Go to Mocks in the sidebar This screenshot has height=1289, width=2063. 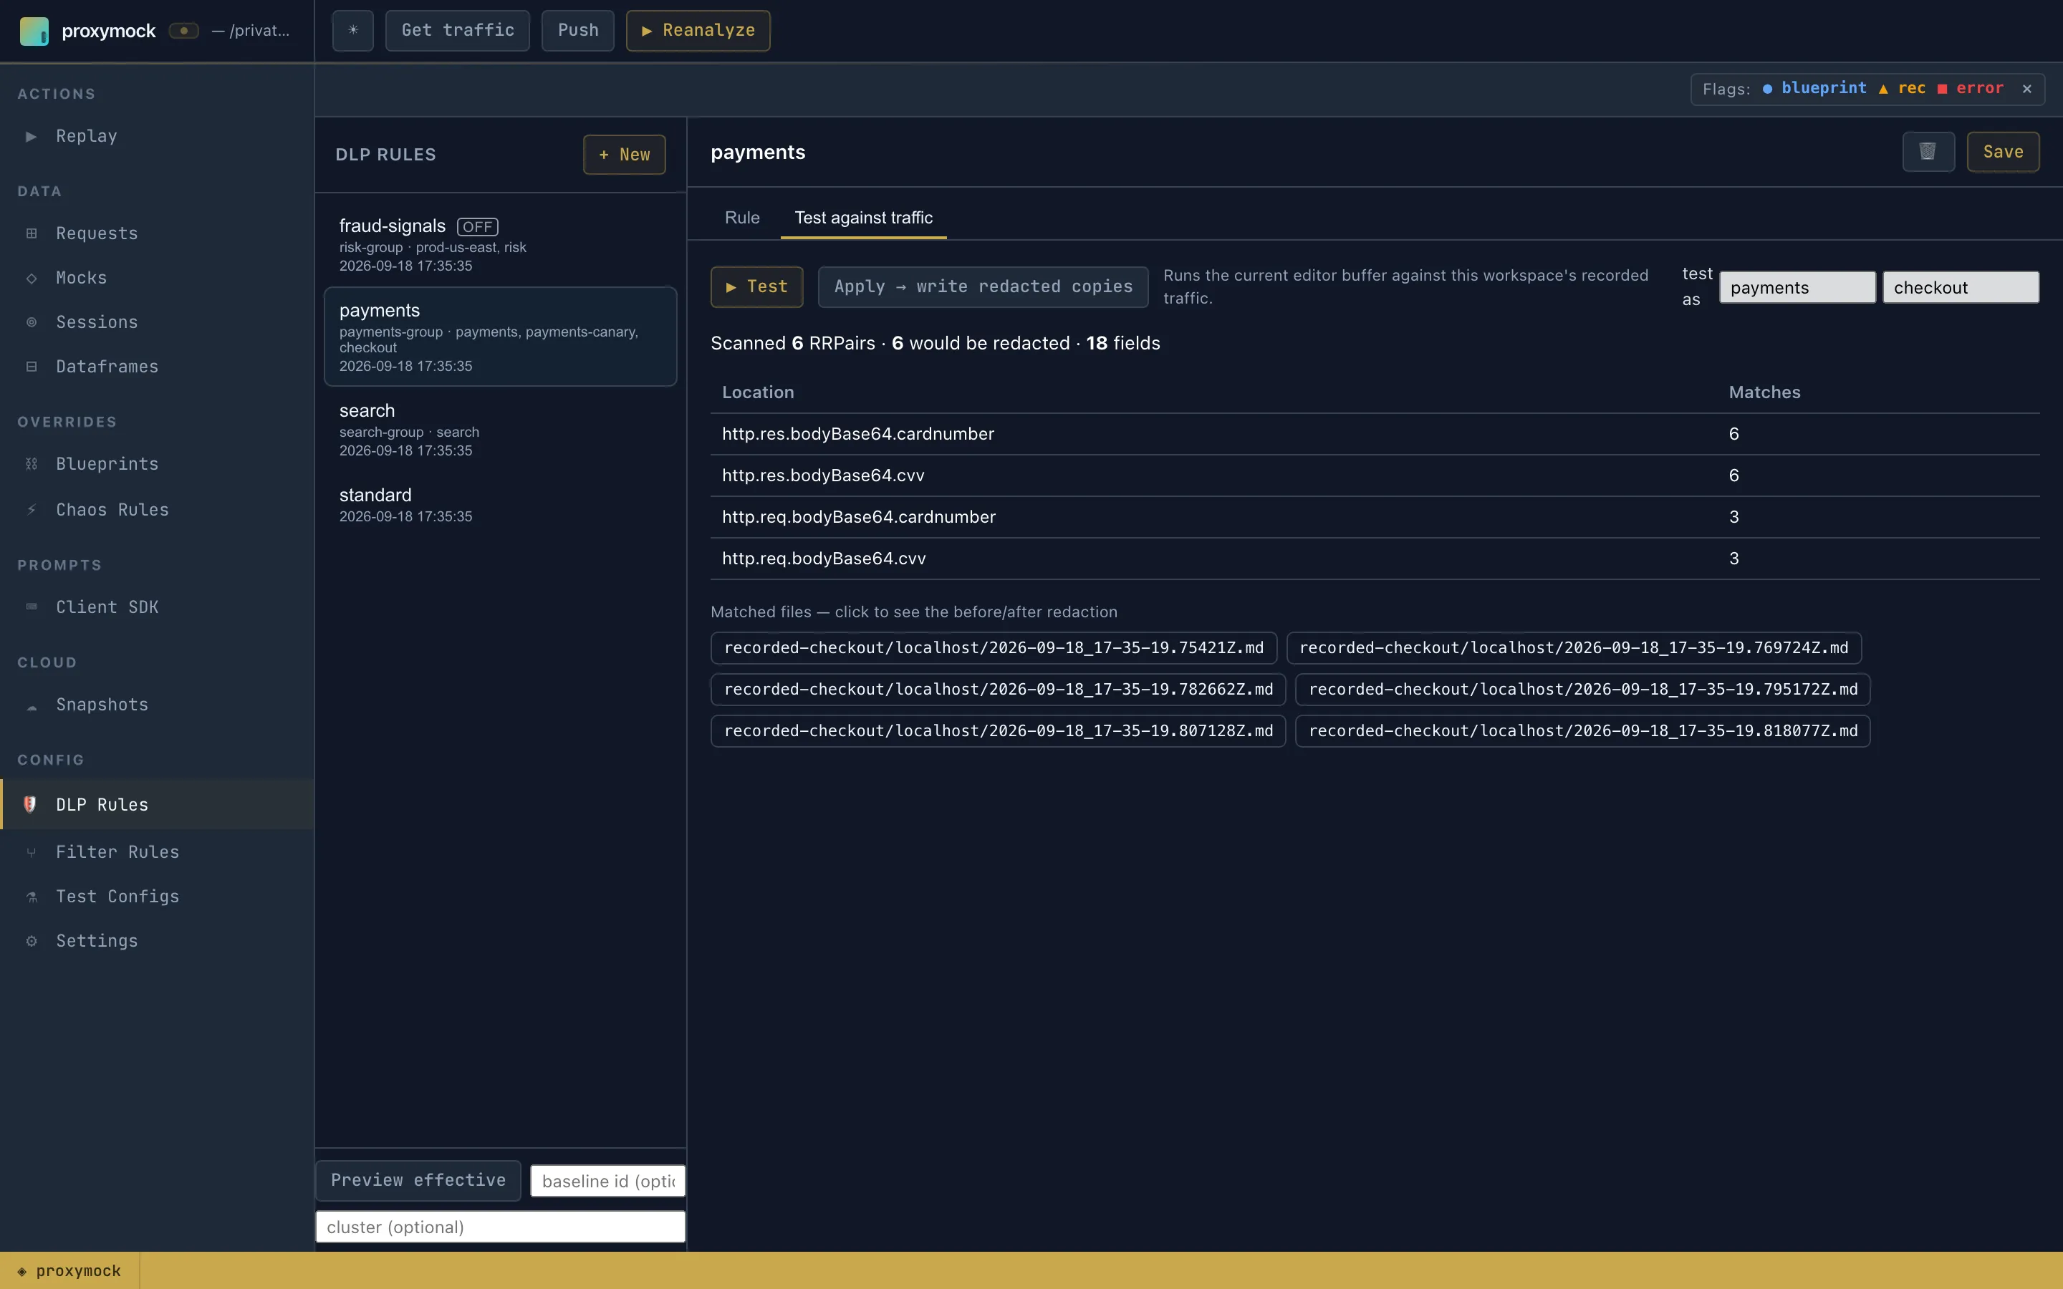(81, 278)
